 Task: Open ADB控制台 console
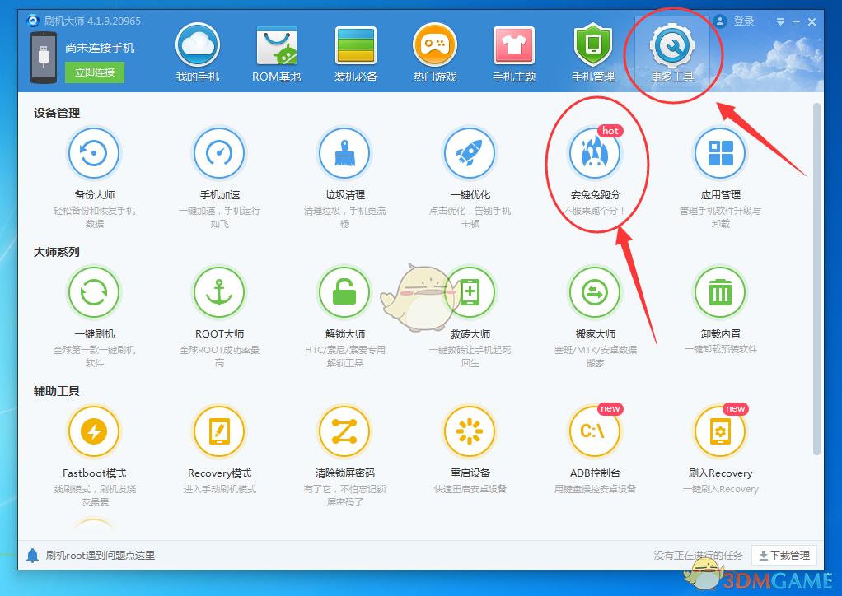tap(595, 431)
